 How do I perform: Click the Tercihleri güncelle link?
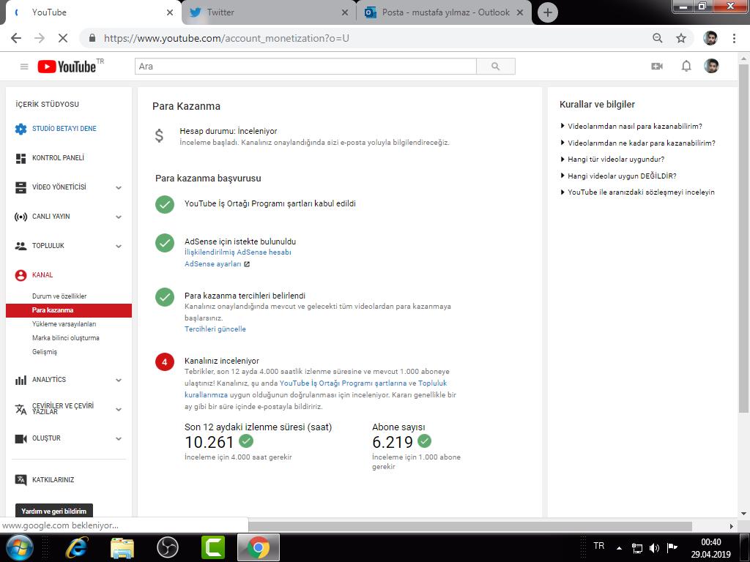215,329
